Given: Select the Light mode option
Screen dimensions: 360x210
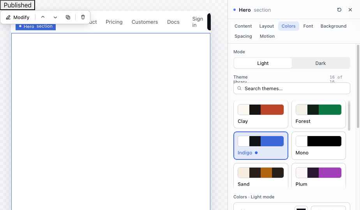Looking at the screenshot, I should click(263, 63).
